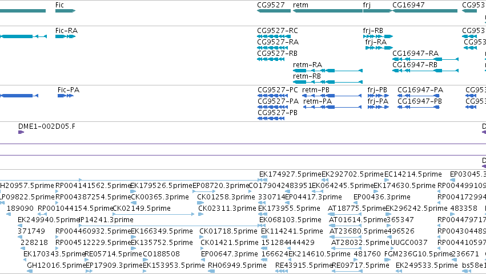Select the EK249533.5prime EST label

tap(427, 266)
